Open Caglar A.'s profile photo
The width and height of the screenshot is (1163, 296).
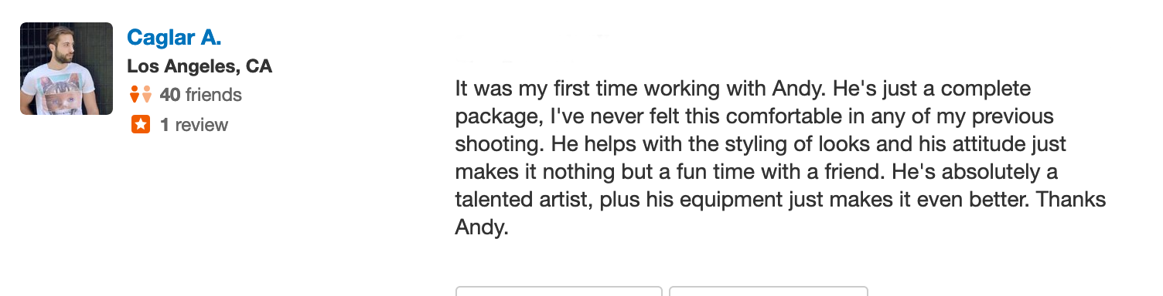pos(67,69)
